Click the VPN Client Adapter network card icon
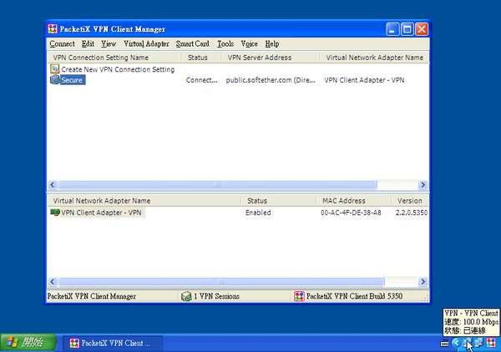Viewport: 501px width, 352px height. pos(55,212)
